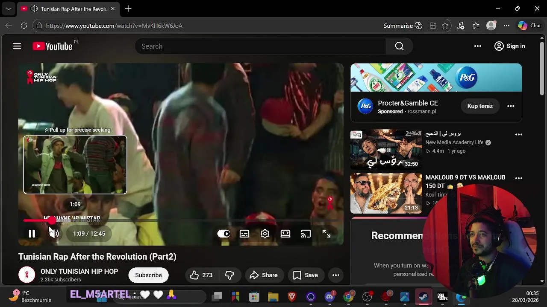Image resolution: width=547 pixels, height=307 pixels.
Task: Open options for MAKLOUB 9 DT video
Action: tap(519, 178)
